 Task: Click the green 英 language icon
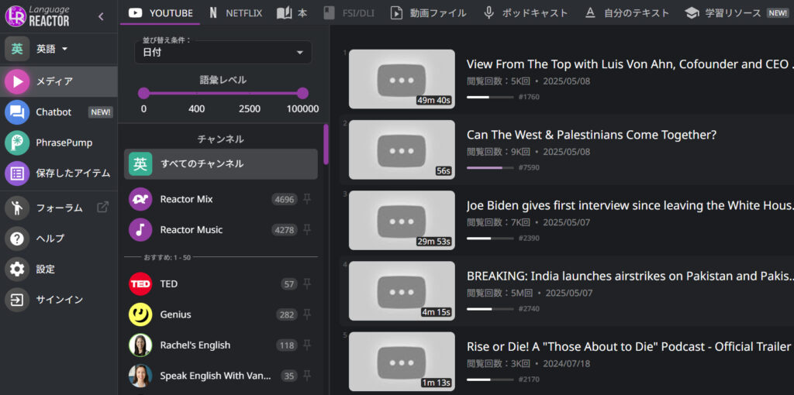click(x=17, y=49)
